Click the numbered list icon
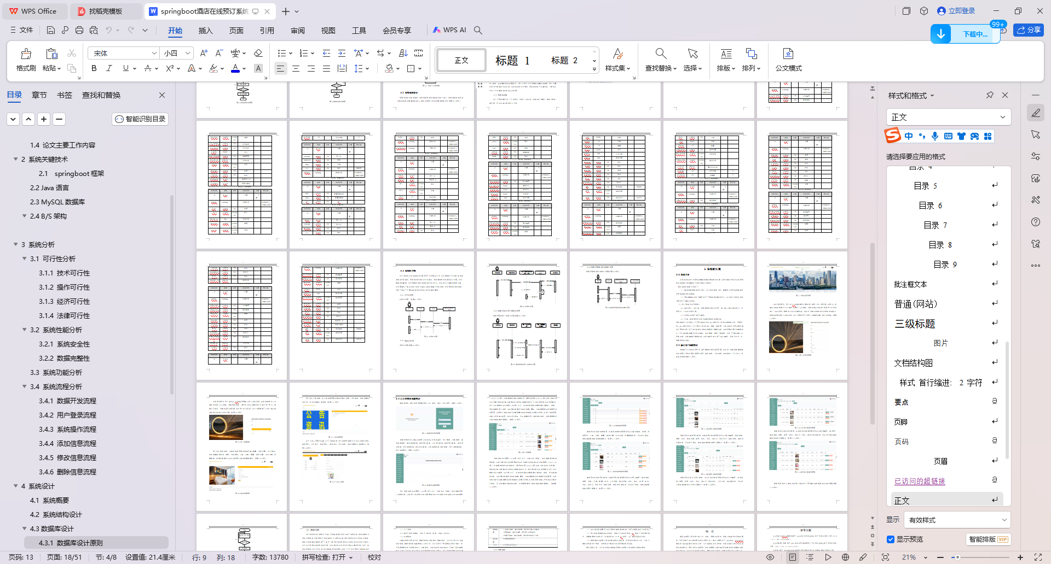 point(304,53)
